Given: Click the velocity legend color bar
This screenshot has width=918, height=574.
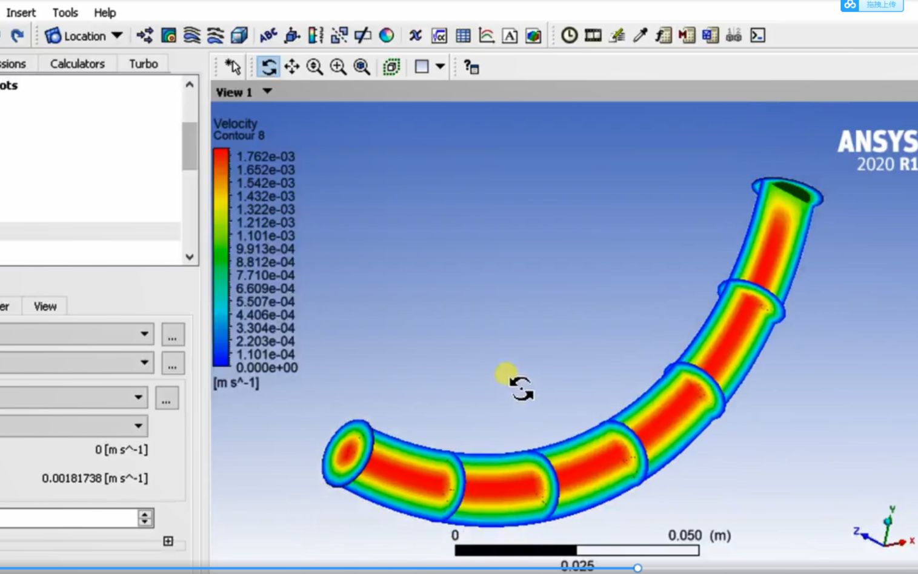Looking at the screenshot, I should (221, 258).
